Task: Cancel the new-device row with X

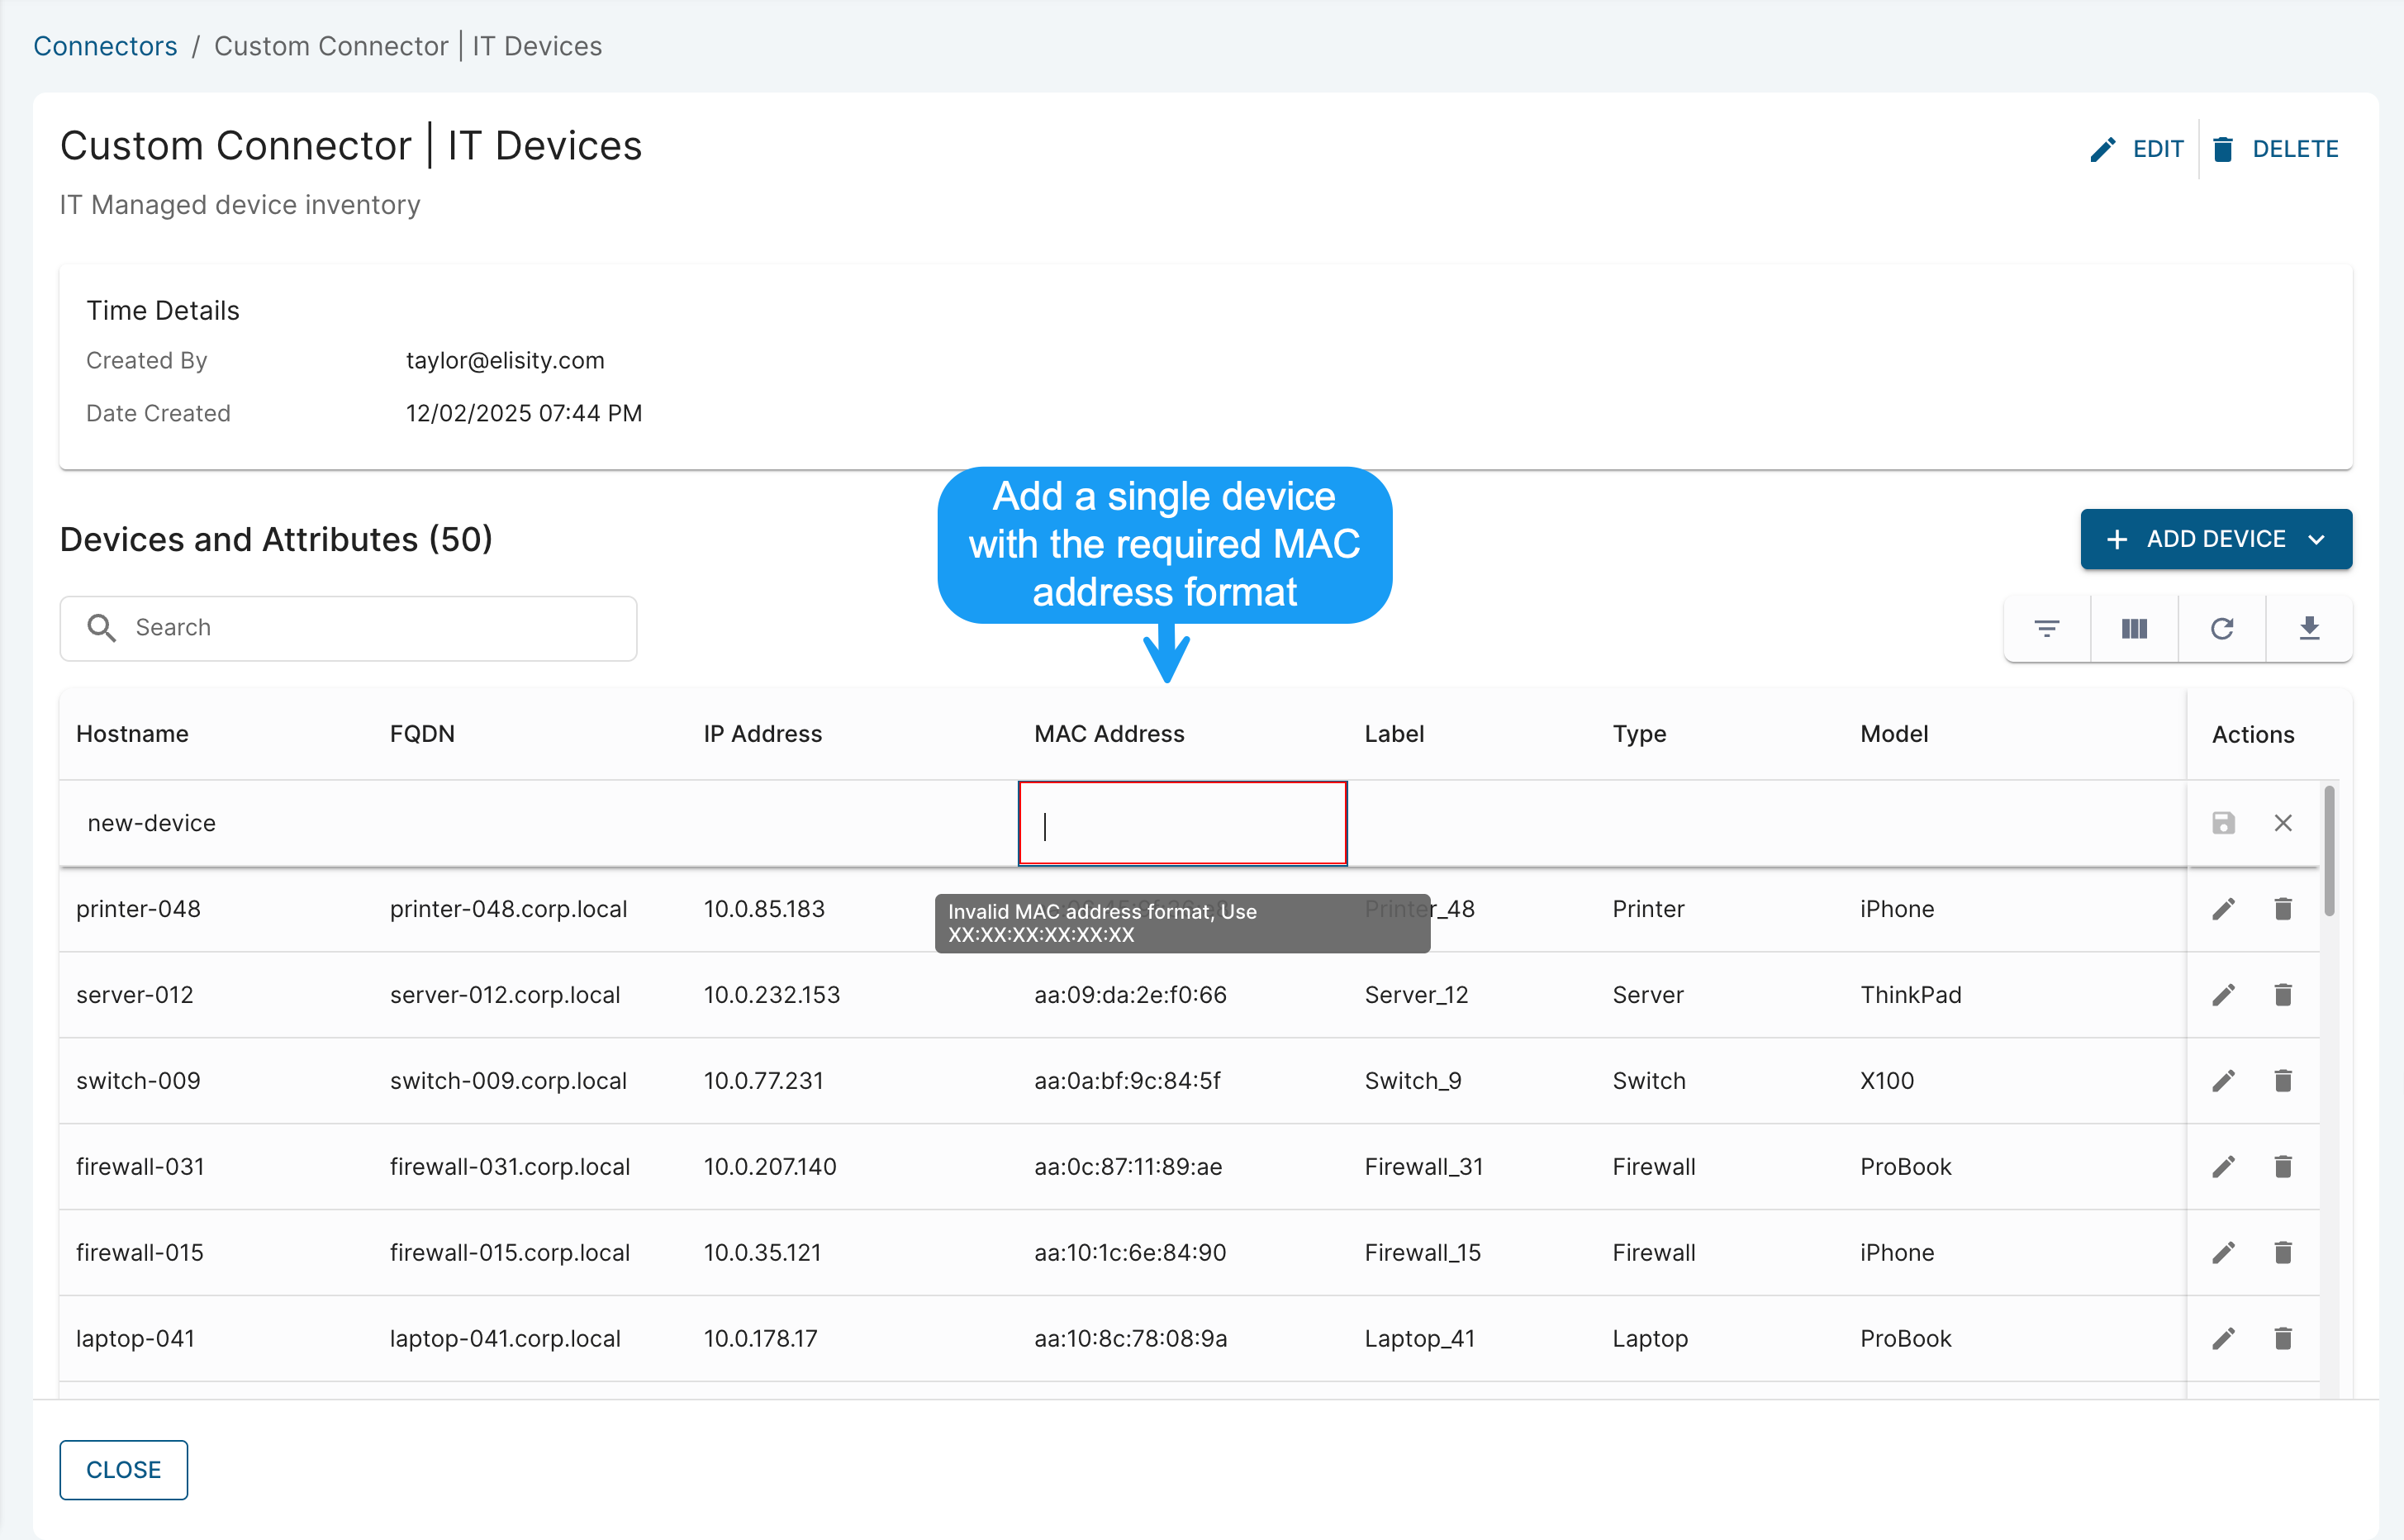Action: click(2283, 823)
